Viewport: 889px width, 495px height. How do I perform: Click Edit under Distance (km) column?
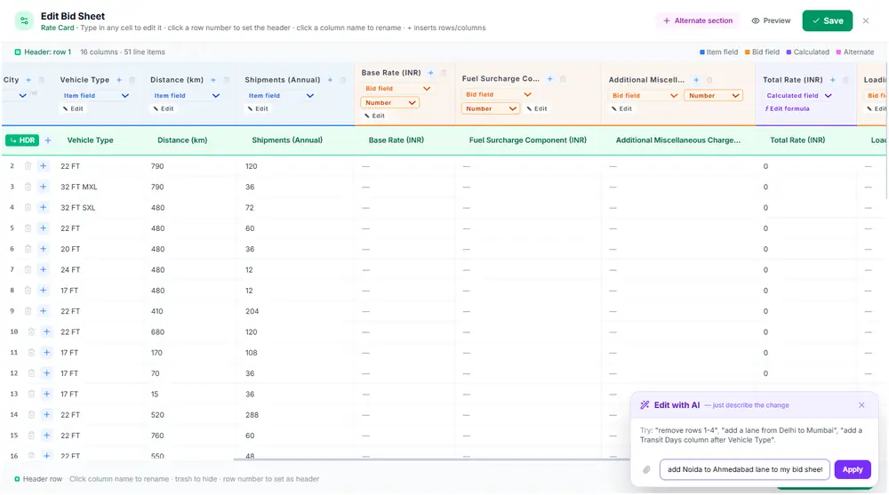pos(164,109)
